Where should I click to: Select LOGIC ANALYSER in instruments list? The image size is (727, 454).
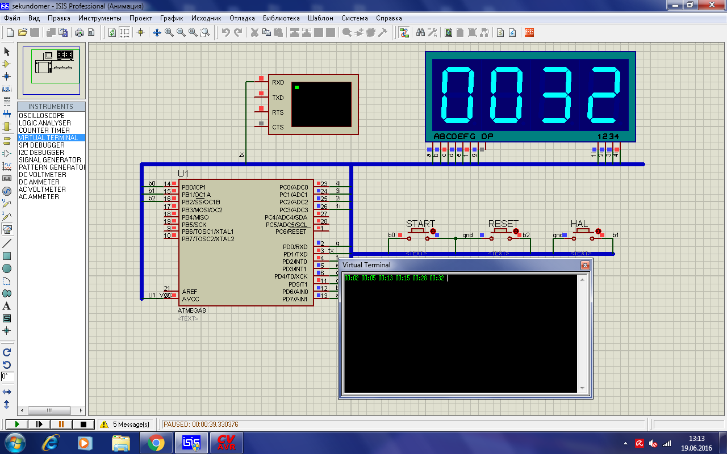pos(45,123)
